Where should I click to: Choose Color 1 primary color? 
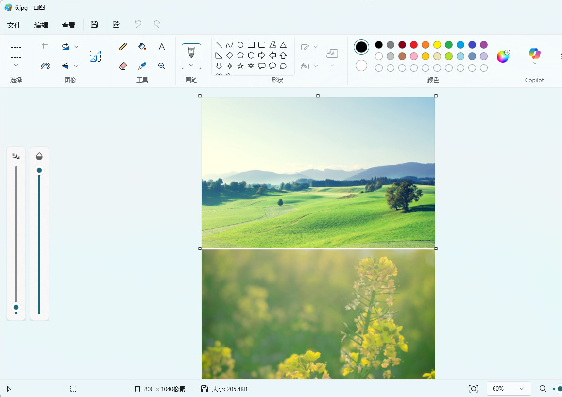pyautogui.click(x=361, y=47)
